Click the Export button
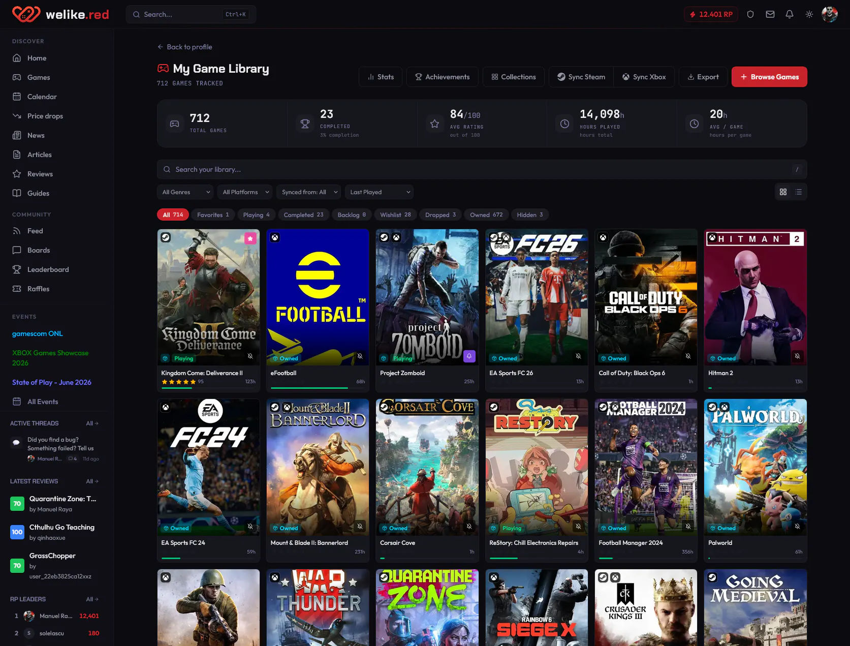The width and height of the screenshot is (850, 646). tap(703, 77)
